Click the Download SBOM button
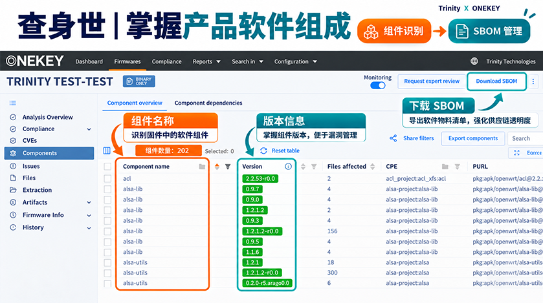The height and width of the screenshot is (303, 543). click(x=496, y=81)
